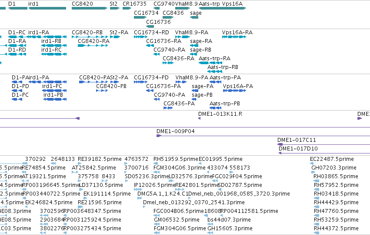
Task: Click the CG8436-RA transcript
Action: pos(168,63)
